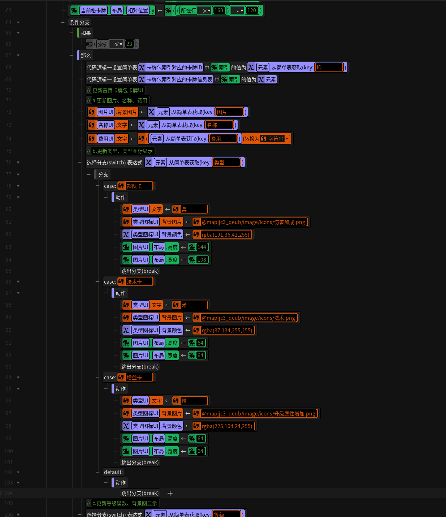Collapse the fold arrow beside line number 86
The width and height of the screenshot is (446, 517).
click(18, 282)
